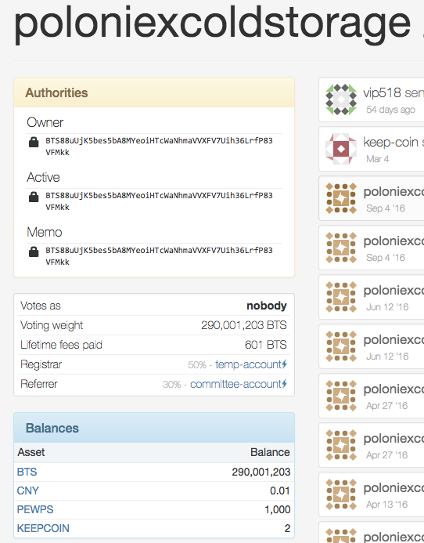Click the lock icon beside Owner key
The image size is (424, 543).
click(34, 142)
